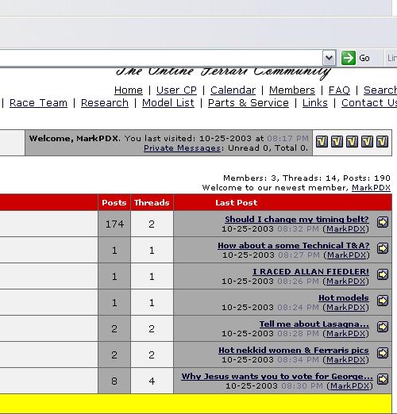Viewport: 397px width, 414px height.
Task: Click go-to-post arrow beside Hot models
Action: [x=383, y=301]
